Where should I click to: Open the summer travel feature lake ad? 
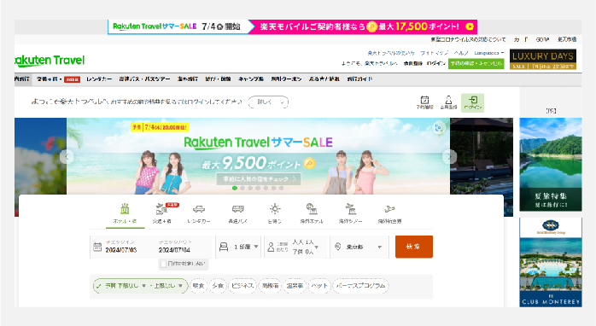pyautogui.click(x=551, y=164)
